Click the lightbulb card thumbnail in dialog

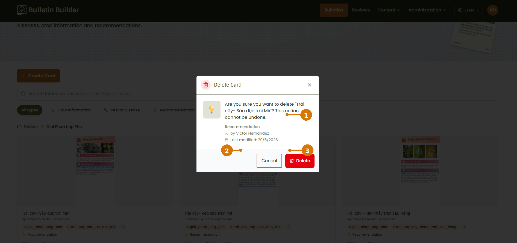pyautogui.click(x=212, y=110)
